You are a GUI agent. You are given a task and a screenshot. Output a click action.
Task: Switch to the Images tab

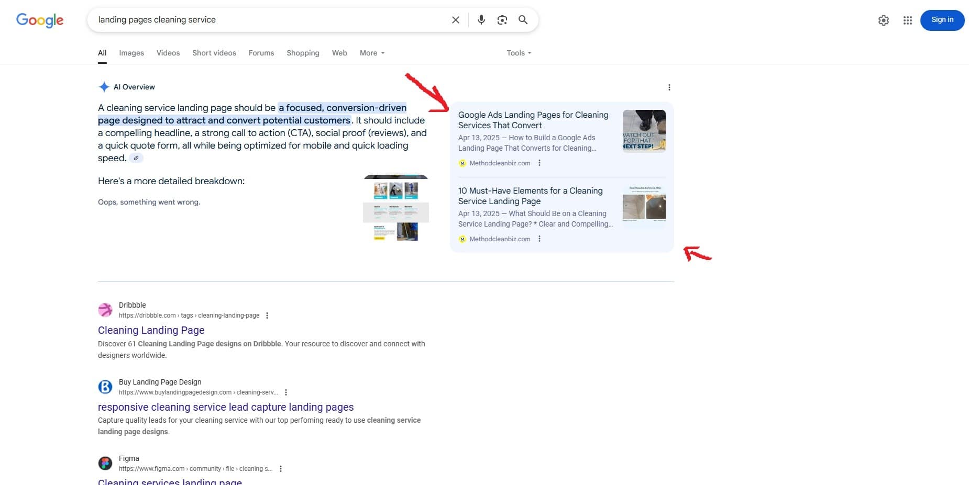pos(131,53)
